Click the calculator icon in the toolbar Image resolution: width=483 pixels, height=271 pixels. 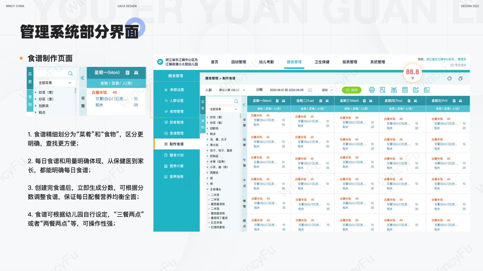click(405, 90)
